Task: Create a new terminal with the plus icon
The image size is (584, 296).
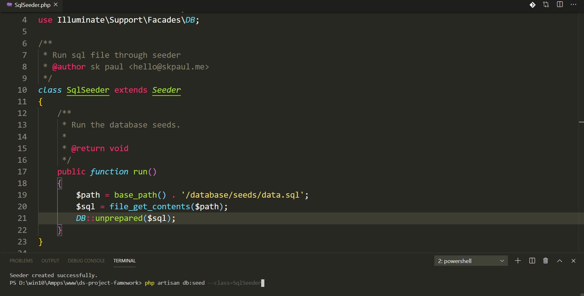Action: tap(518, 260)
